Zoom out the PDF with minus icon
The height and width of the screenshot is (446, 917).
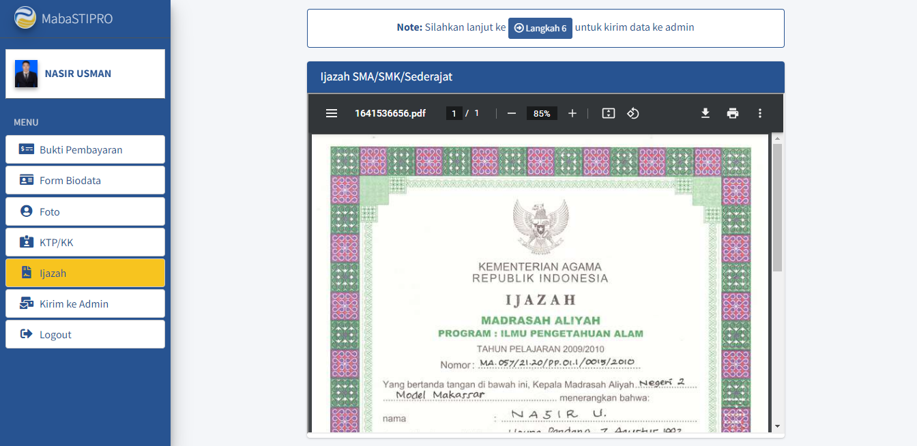512,113
